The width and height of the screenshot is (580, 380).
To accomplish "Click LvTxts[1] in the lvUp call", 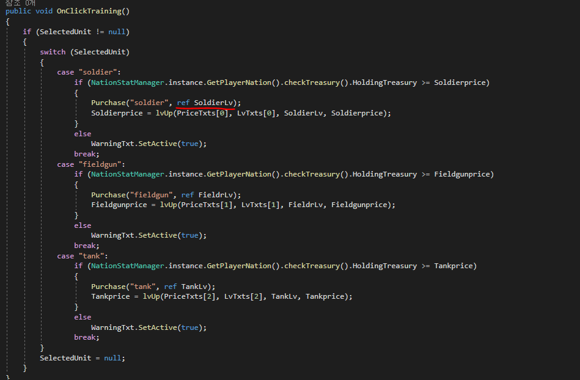I will click(x=261, y=205).
